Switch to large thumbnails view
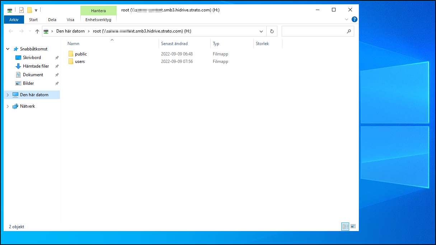 coord(353,226)
